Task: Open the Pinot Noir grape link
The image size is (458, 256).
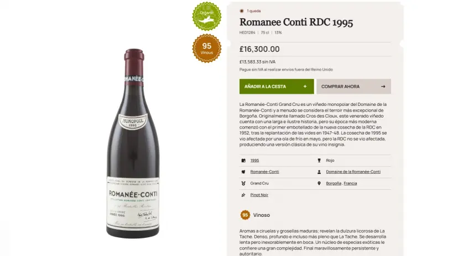Action: pos(259,195)
